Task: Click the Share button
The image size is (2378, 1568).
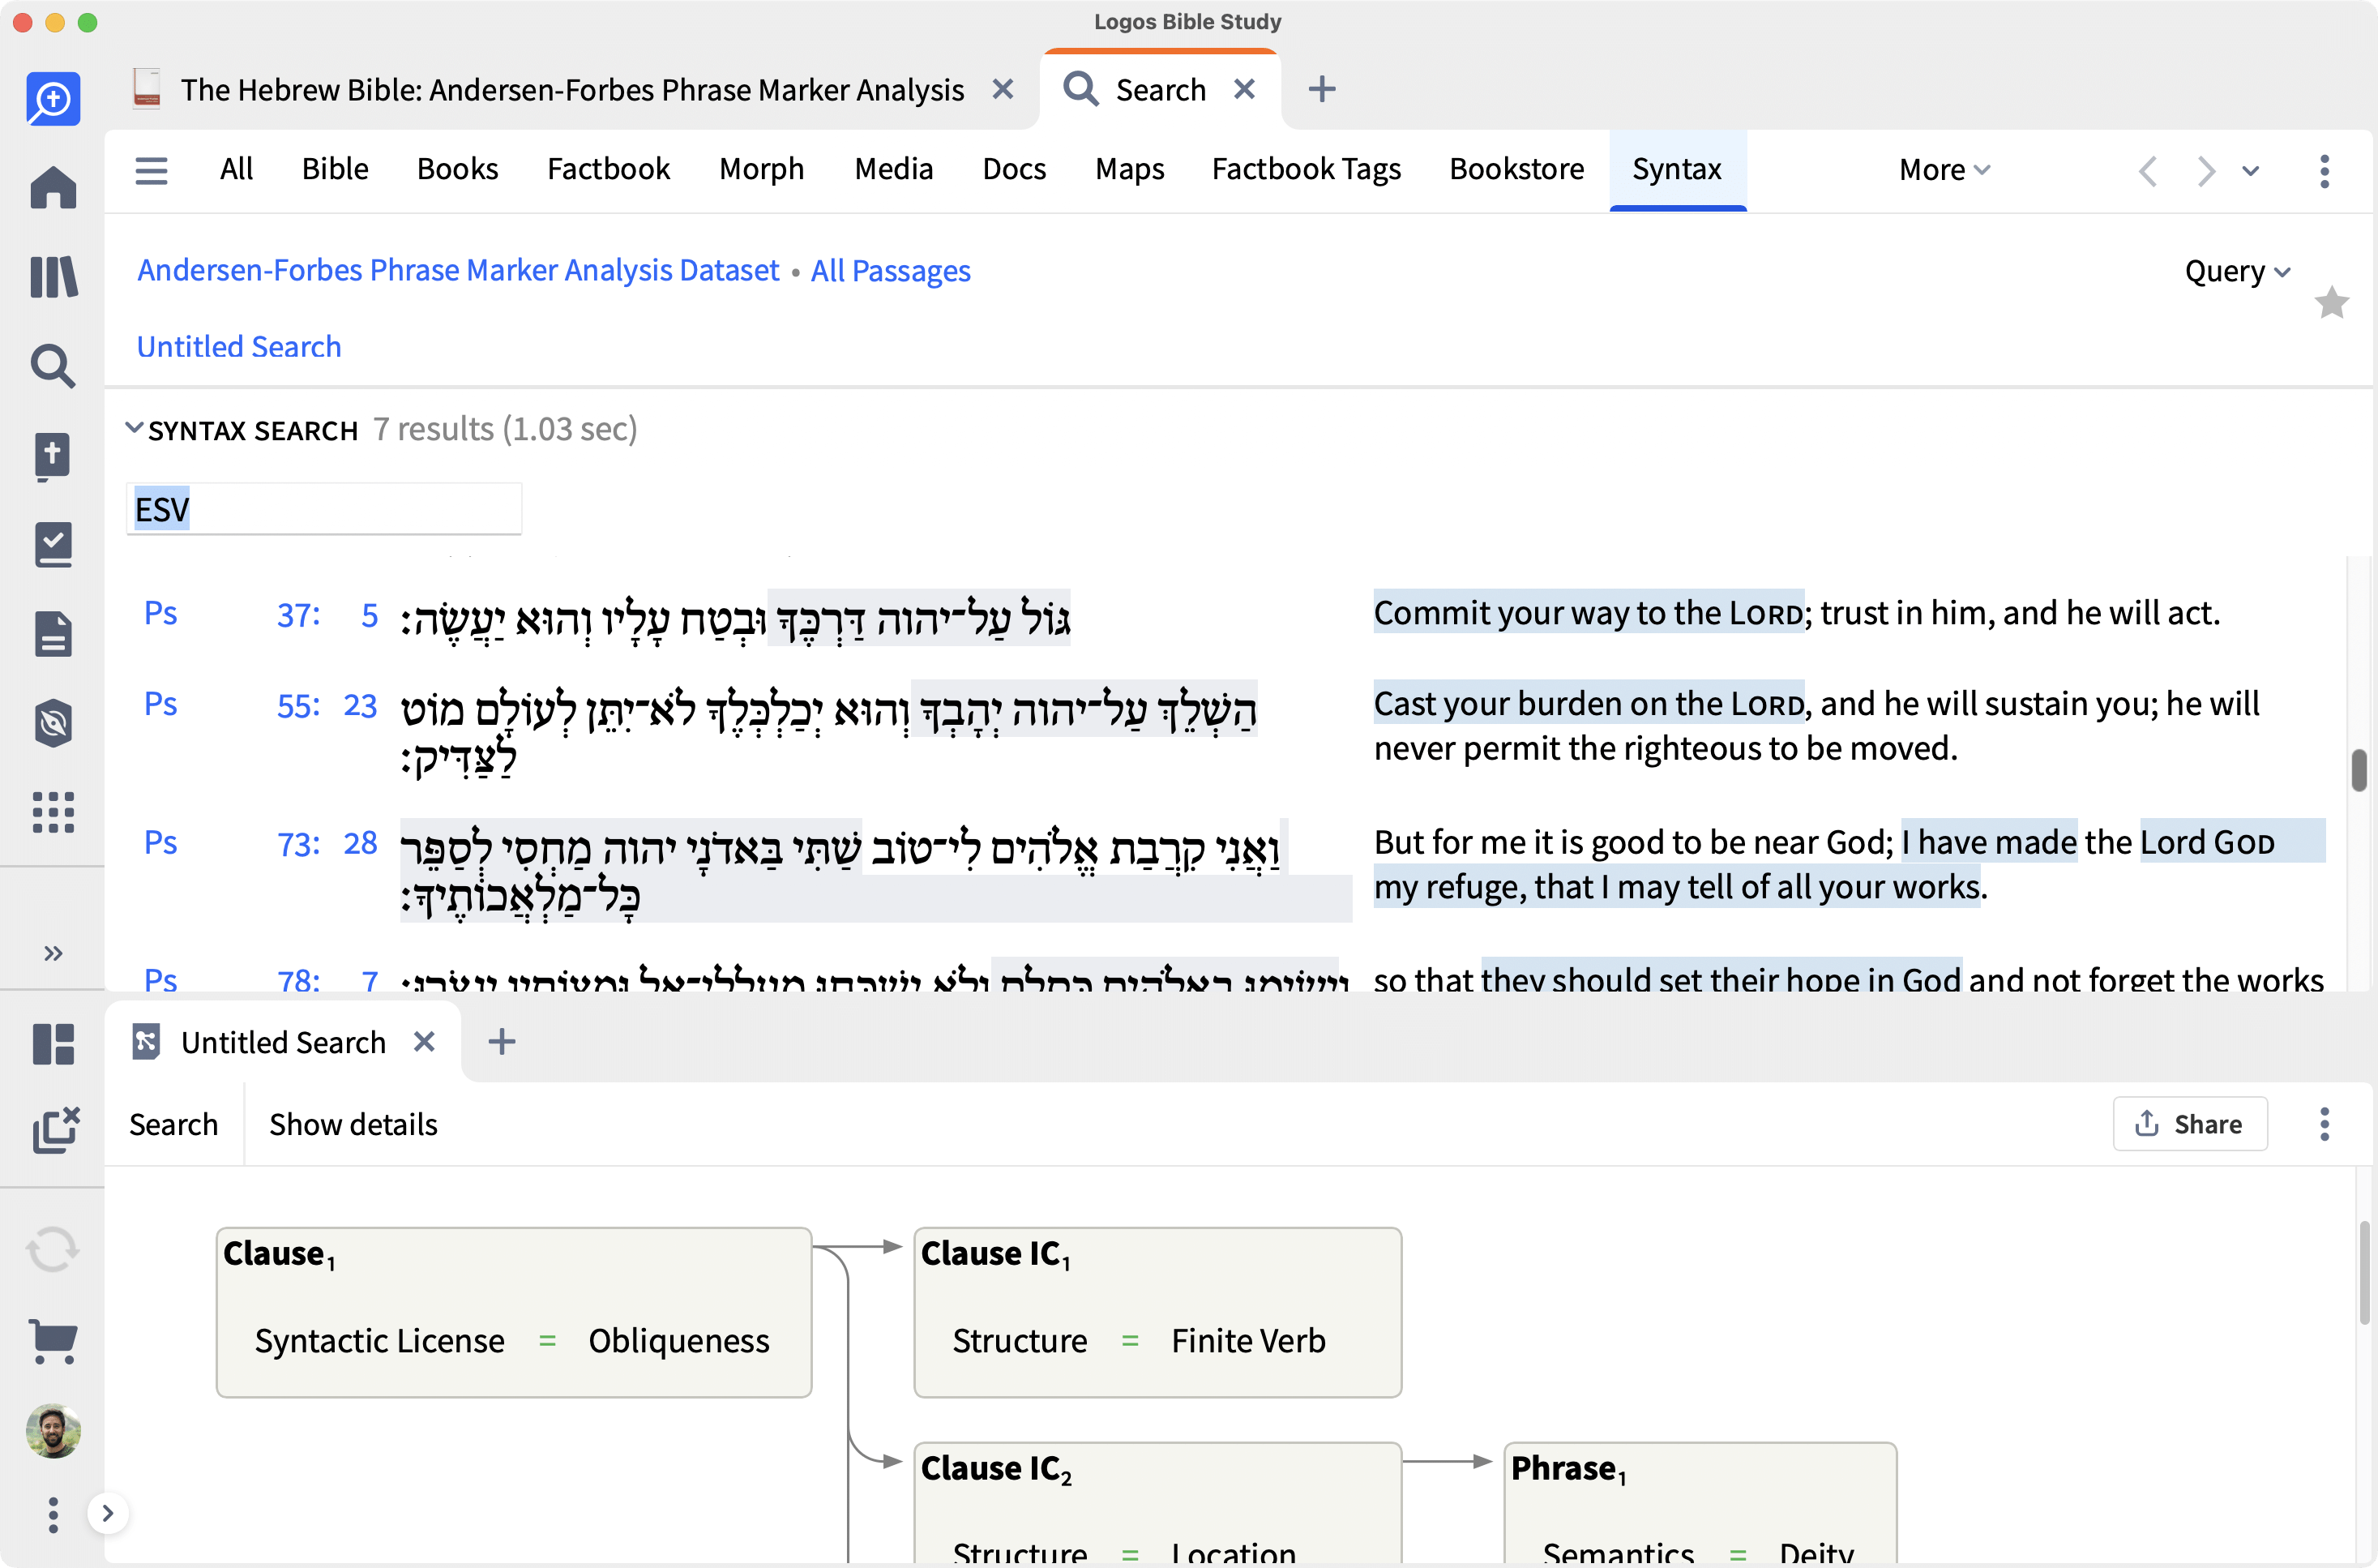Action: coord(2189,1124)
